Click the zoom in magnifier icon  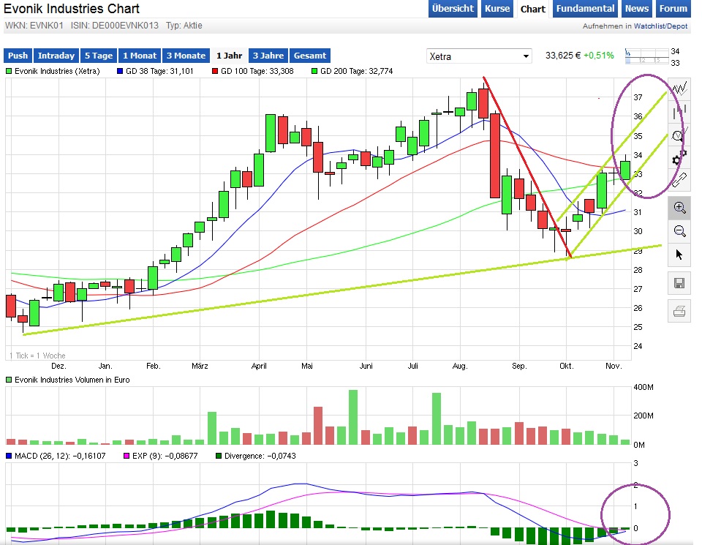(x=679, y=208)
